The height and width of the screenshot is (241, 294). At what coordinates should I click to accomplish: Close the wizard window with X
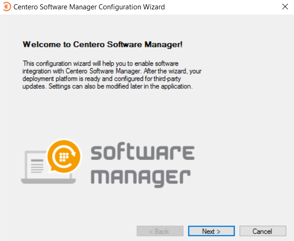pyautogui.click(x=285, y=7)
